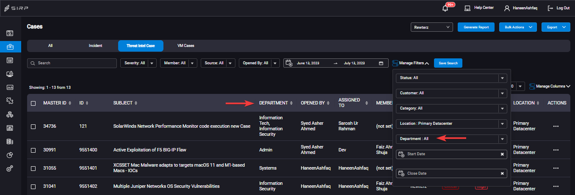Clear the Close Date filter field
Image resolution: width=575 pixels, height=195 pixels.
pos(502,174)
